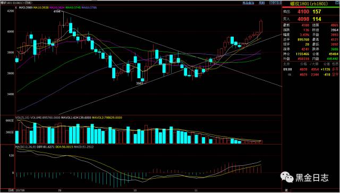This screenshot has width=340, height=193.
Task: Click the ask volume 157
Action: [x=317, y=12]
